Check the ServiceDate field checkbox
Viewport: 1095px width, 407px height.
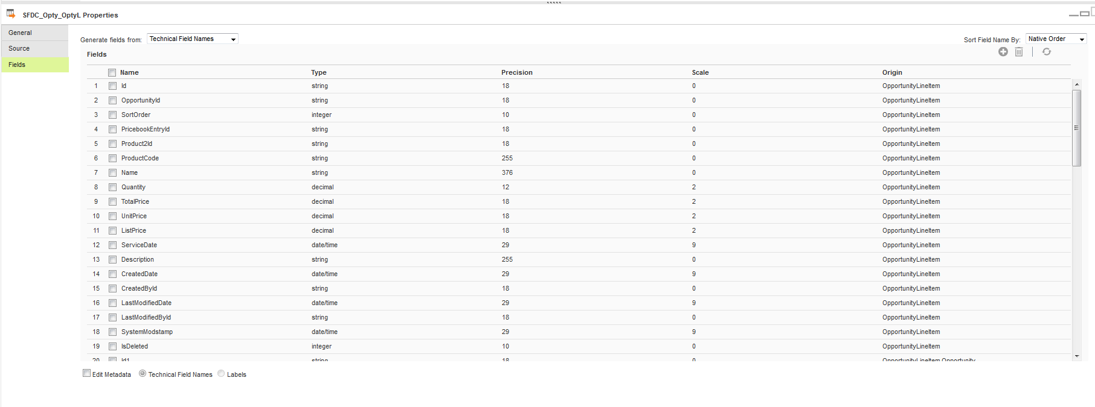tap(112, 245)
